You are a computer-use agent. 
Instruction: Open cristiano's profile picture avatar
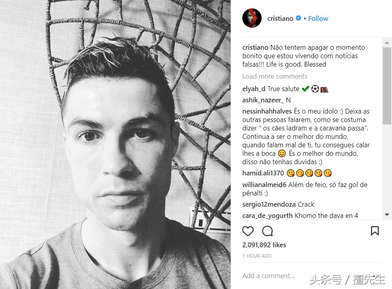252,18
